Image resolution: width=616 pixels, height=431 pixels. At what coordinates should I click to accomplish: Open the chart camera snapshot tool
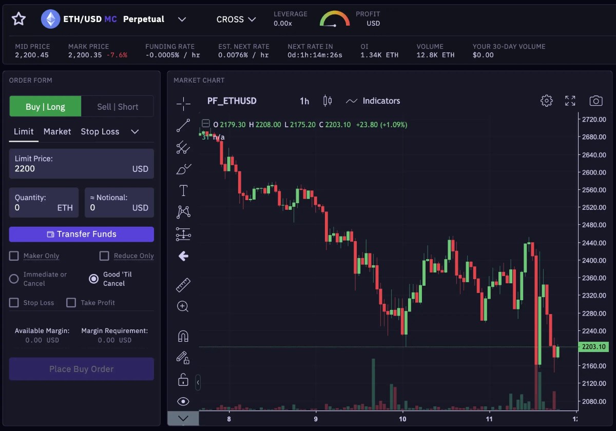click(595, 101)
